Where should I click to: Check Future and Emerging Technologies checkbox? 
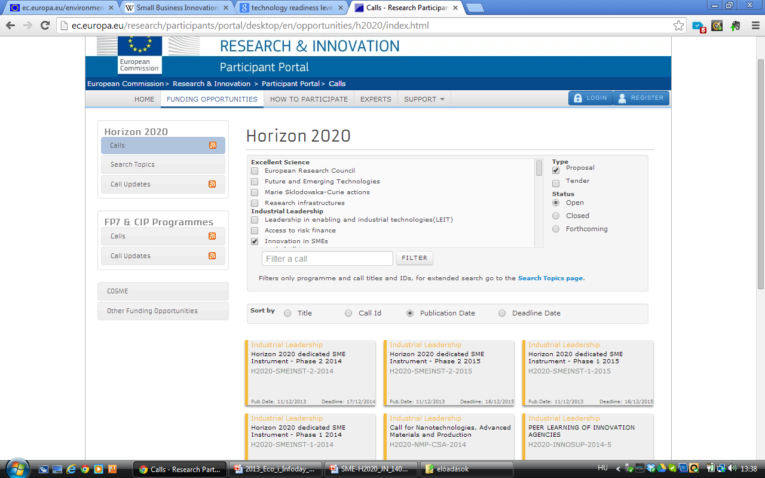pyautogui.click(x=255, y=182)
